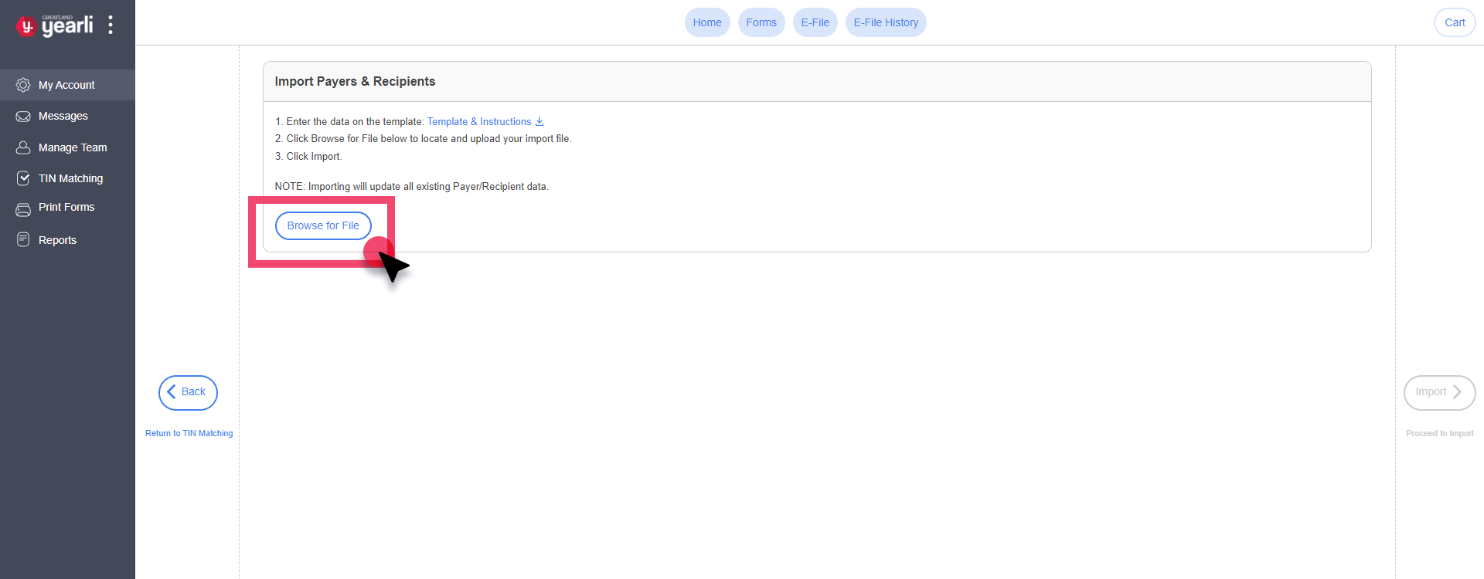Click the Browse for File button

tap(323, 225)
